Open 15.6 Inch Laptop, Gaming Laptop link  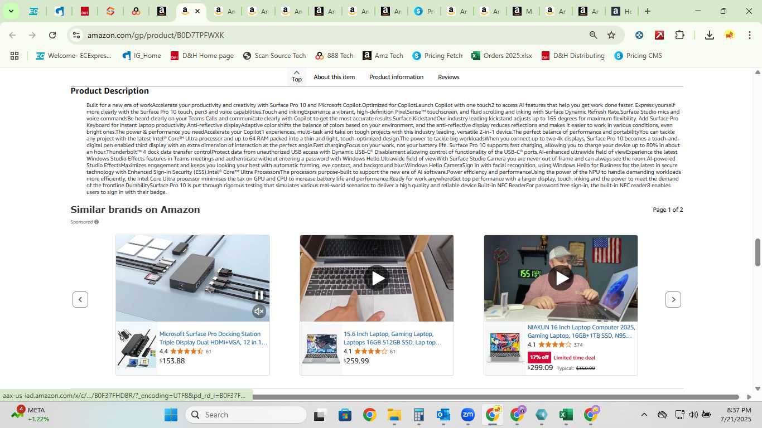(392, 338)
